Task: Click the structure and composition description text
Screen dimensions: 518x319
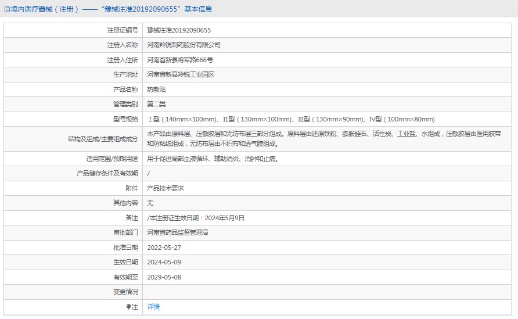Action: pyautogui.click(x=324, y=138)
